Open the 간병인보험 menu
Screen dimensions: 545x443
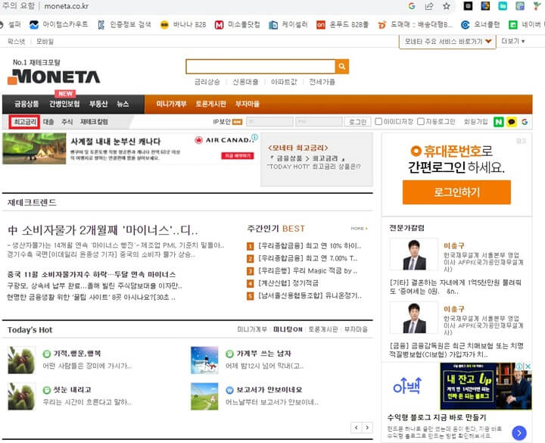[64, 104]
